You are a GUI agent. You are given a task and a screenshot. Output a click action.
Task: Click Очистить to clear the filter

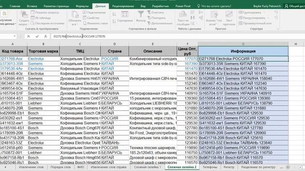(x=156, y=12)
